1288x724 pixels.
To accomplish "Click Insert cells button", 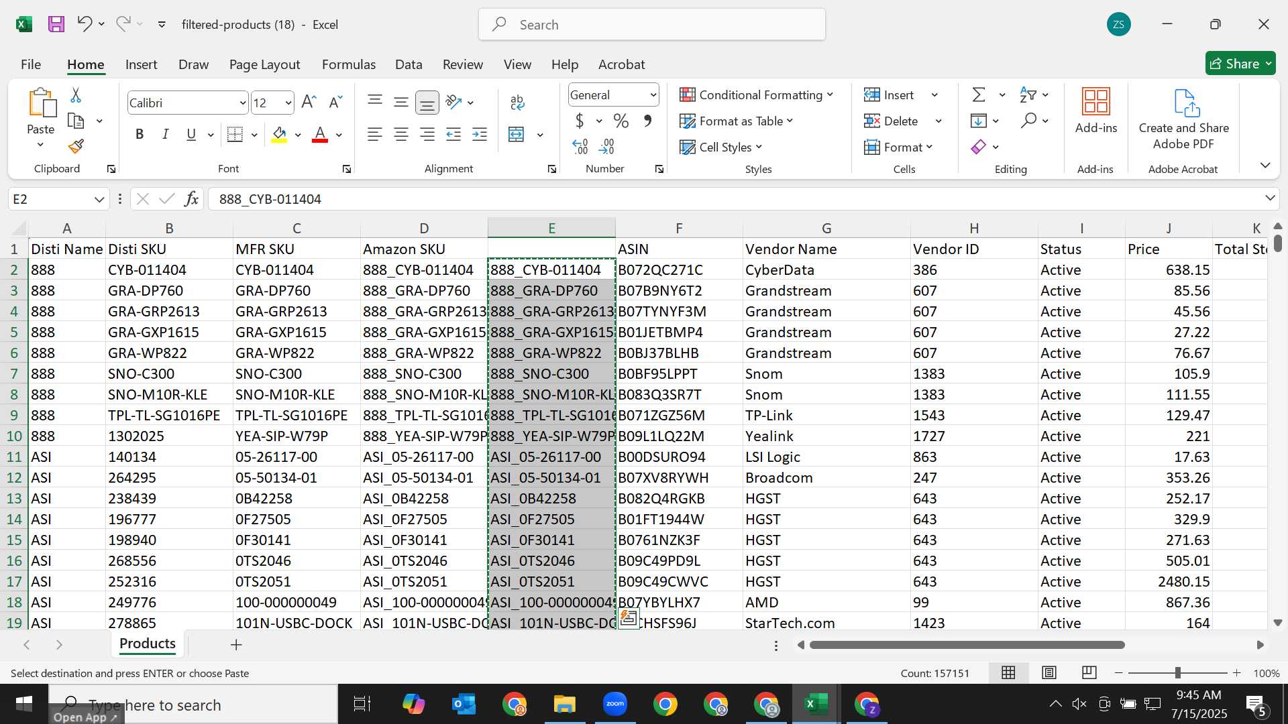I will [x=890, y=95].
